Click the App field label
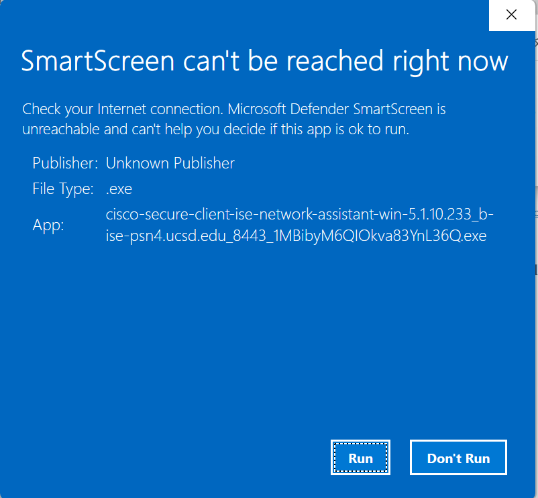The image size is (538, 498). click(x=47, y=225)
